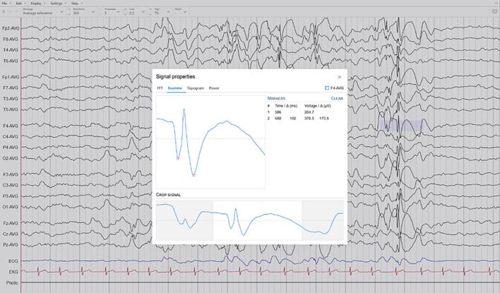
Task: Select the F7-AVG channel label
Action: coord(11,88)
